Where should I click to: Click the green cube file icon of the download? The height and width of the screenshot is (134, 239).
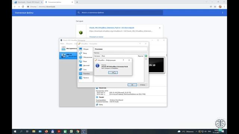click(x=81, y=32)
